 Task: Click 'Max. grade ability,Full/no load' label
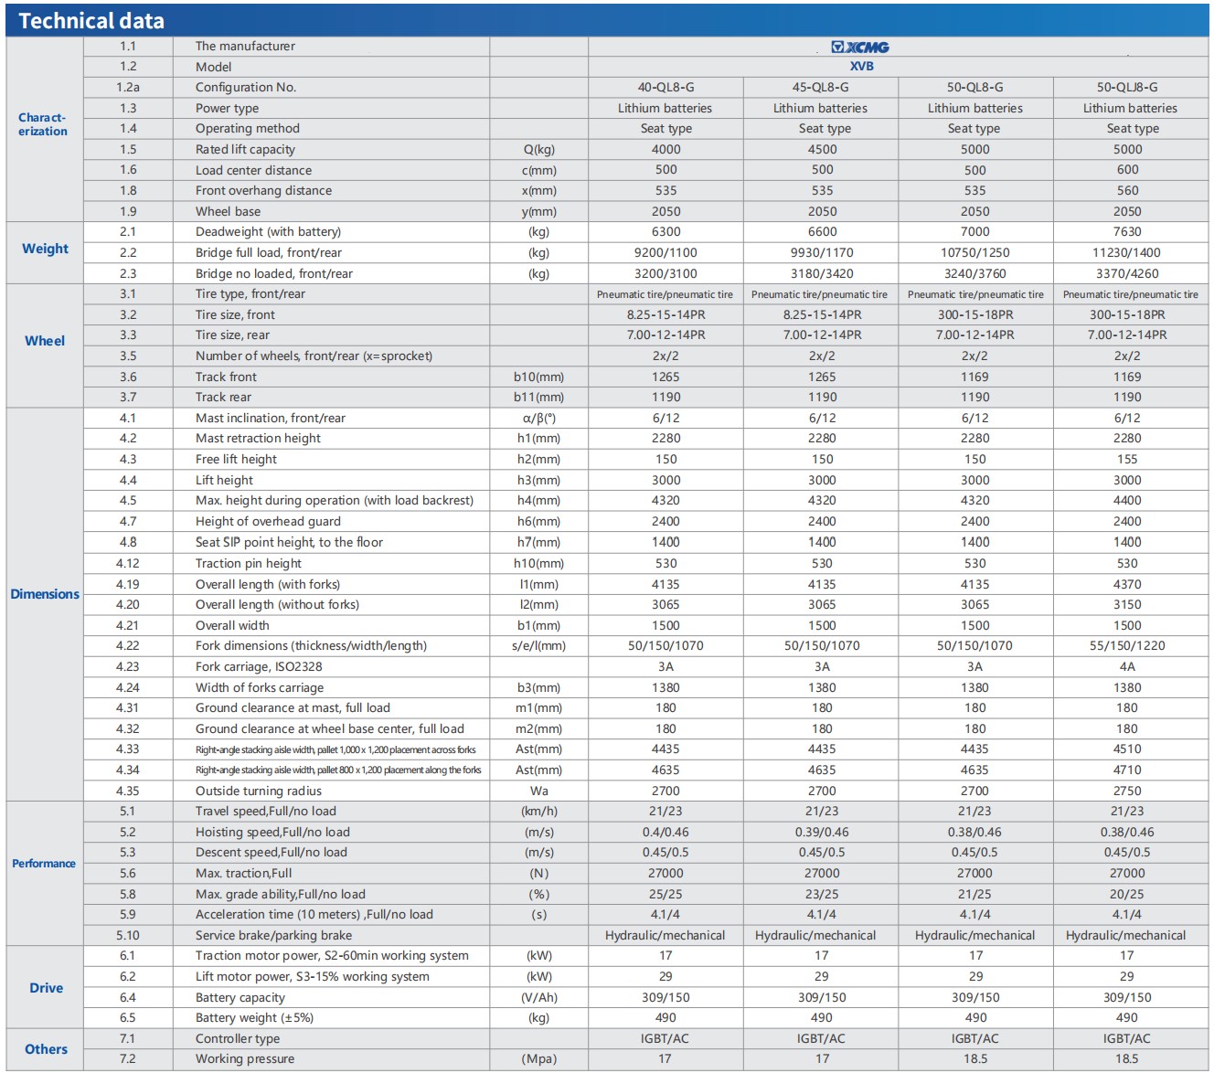(281, 895)
